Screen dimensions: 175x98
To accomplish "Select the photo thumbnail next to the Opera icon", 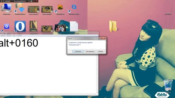I will coord(33,26).
